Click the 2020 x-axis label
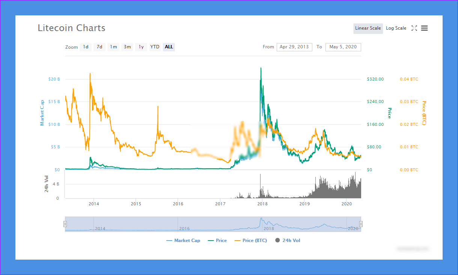458x275 pixels. tap(347, 204)
